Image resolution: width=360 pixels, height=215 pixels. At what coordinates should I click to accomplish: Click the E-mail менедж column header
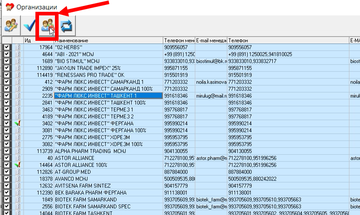coord(211,40)
